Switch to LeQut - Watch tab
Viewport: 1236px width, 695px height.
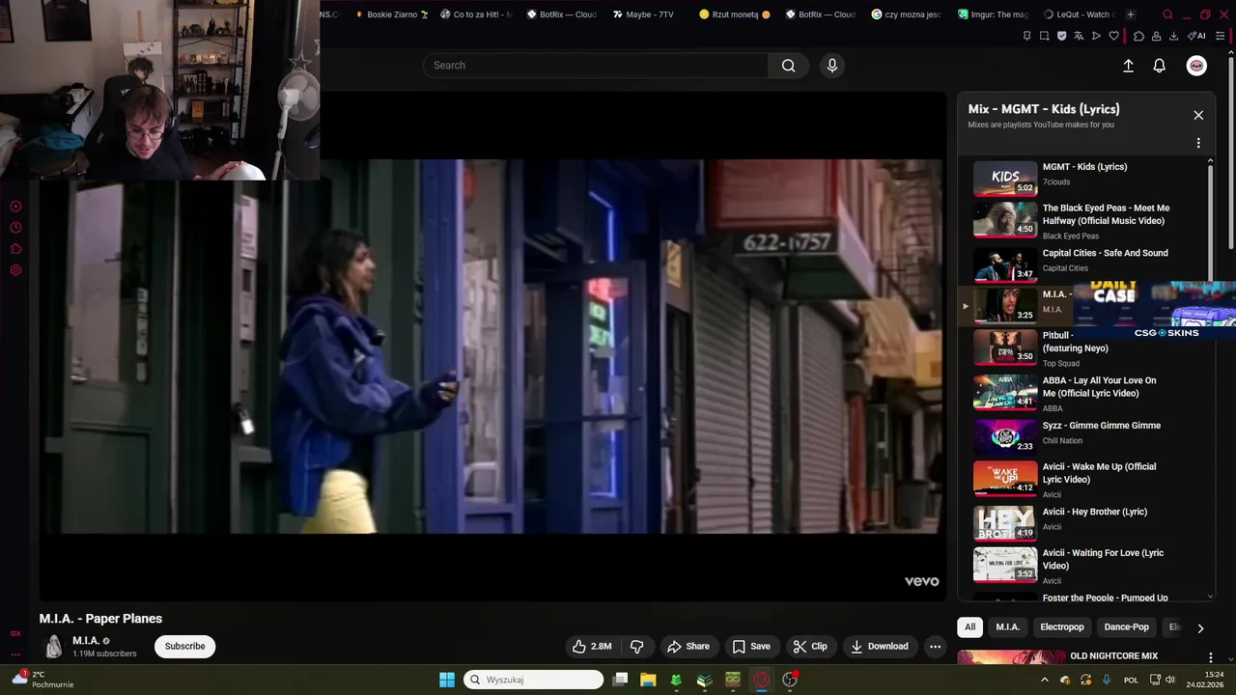pos(1080,14)
